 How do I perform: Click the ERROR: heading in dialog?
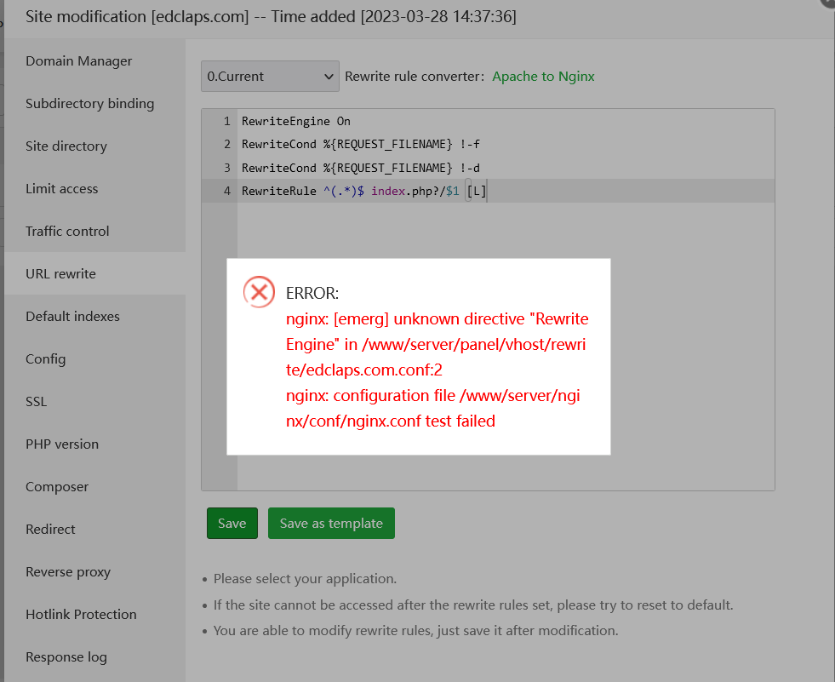point(312,293)
